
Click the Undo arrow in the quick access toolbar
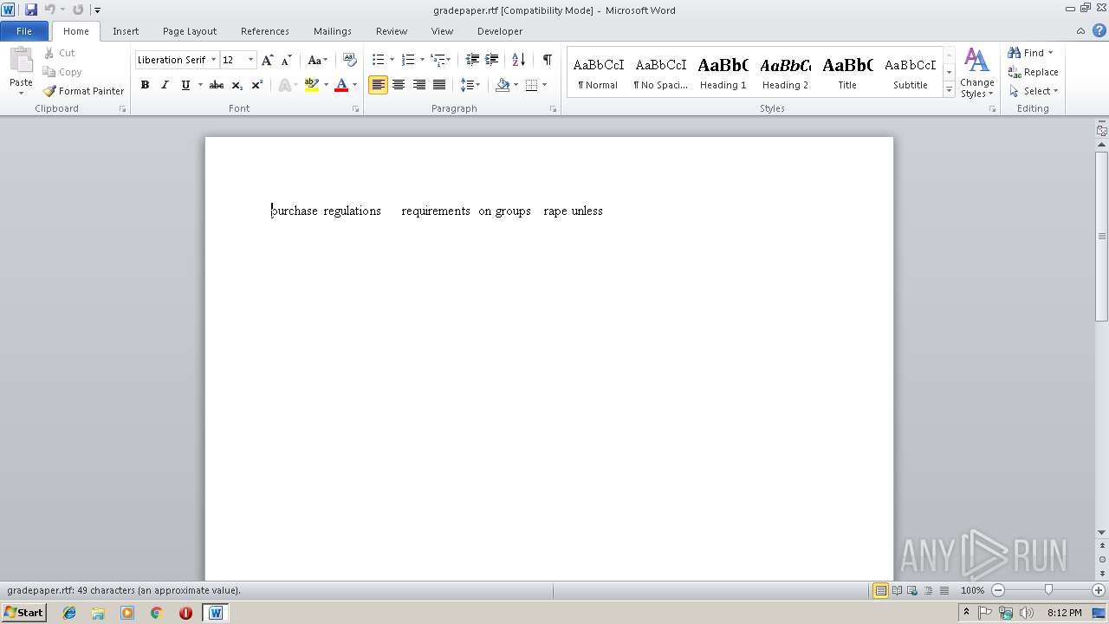point(49,10)
